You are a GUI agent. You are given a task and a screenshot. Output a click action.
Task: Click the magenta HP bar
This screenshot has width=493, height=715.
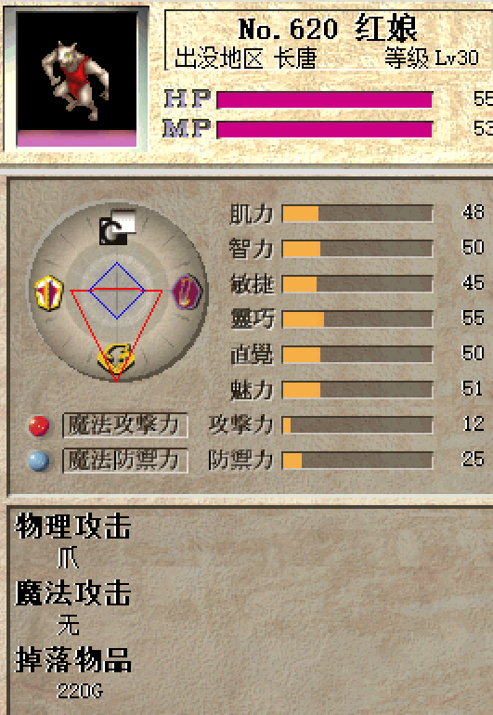point(325,100)
